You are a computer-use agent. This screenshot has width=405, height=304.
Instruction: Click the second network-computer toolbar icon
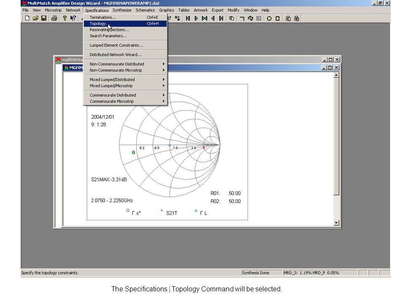tap(296, 18)
